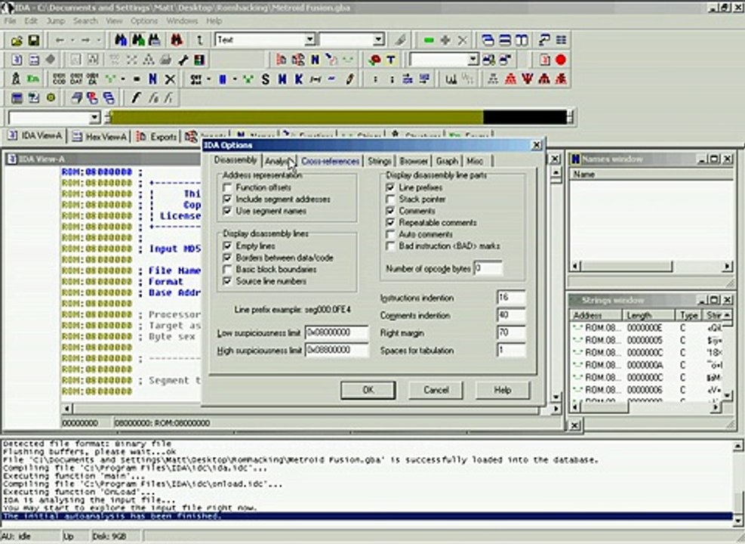Open the dropdown left of the T icon's right combo
Screen dimensions: 745x544
pos(473,60)
